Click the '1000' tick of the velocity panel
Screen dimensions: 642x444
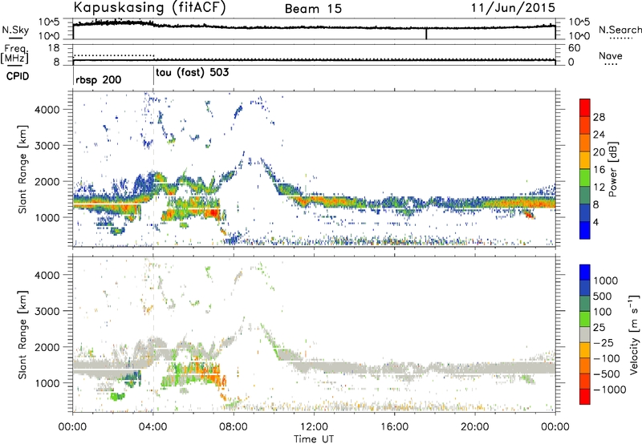click(x=47, y=382)
